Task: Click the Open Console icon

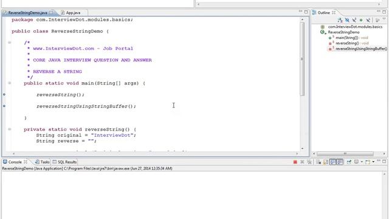Action: [x=368, y=162]
